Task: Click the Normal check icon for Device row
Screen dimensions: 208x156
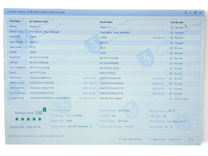Action: [x=172, y=28]
